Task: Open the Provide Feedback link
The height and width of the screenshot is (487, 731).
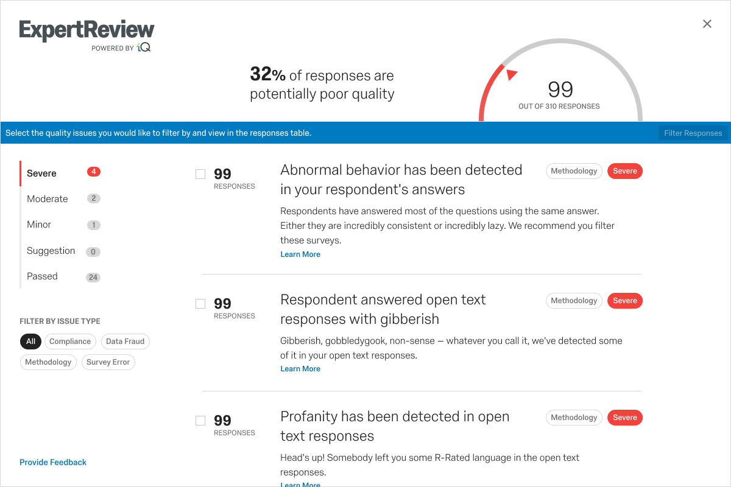Action: pos(53,462)
